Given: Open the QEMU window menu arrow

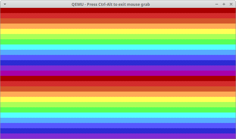Looking at the screenshot, I should tap(5, 4).
